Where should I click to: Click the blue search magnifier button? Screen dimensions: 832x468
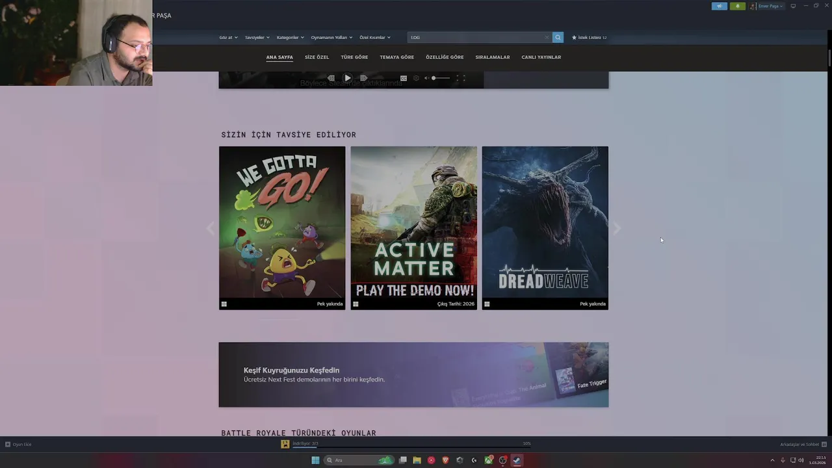(x=558, y=37)
